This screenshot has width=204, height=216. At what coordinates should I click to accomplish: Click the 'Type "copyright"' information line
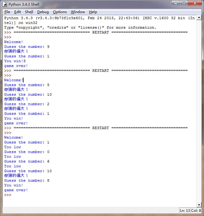point(80,28)
